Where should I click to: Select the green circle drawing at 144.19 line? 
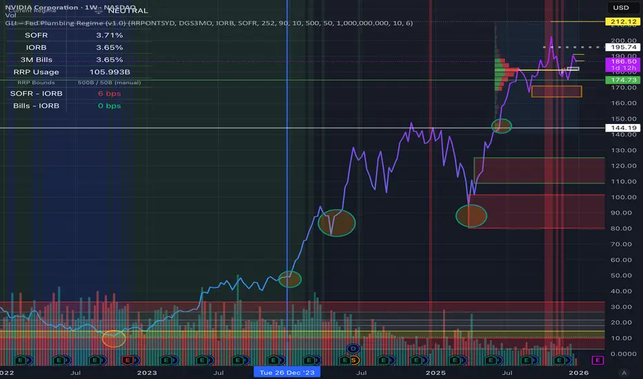502,126
